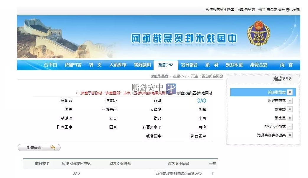The width and height of the screenshot is (308, 178).
Task: Click the 主页 breadcrumb link
Action: coord(195,76)
